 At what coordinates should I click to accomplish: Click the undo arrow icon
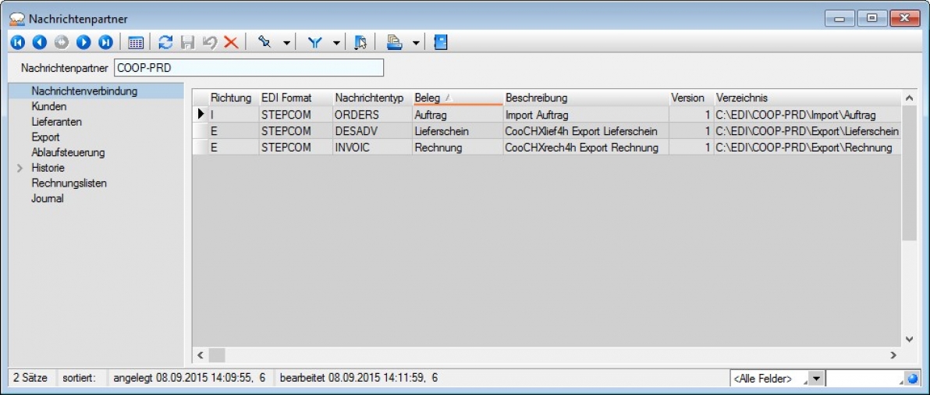point(209,43)
